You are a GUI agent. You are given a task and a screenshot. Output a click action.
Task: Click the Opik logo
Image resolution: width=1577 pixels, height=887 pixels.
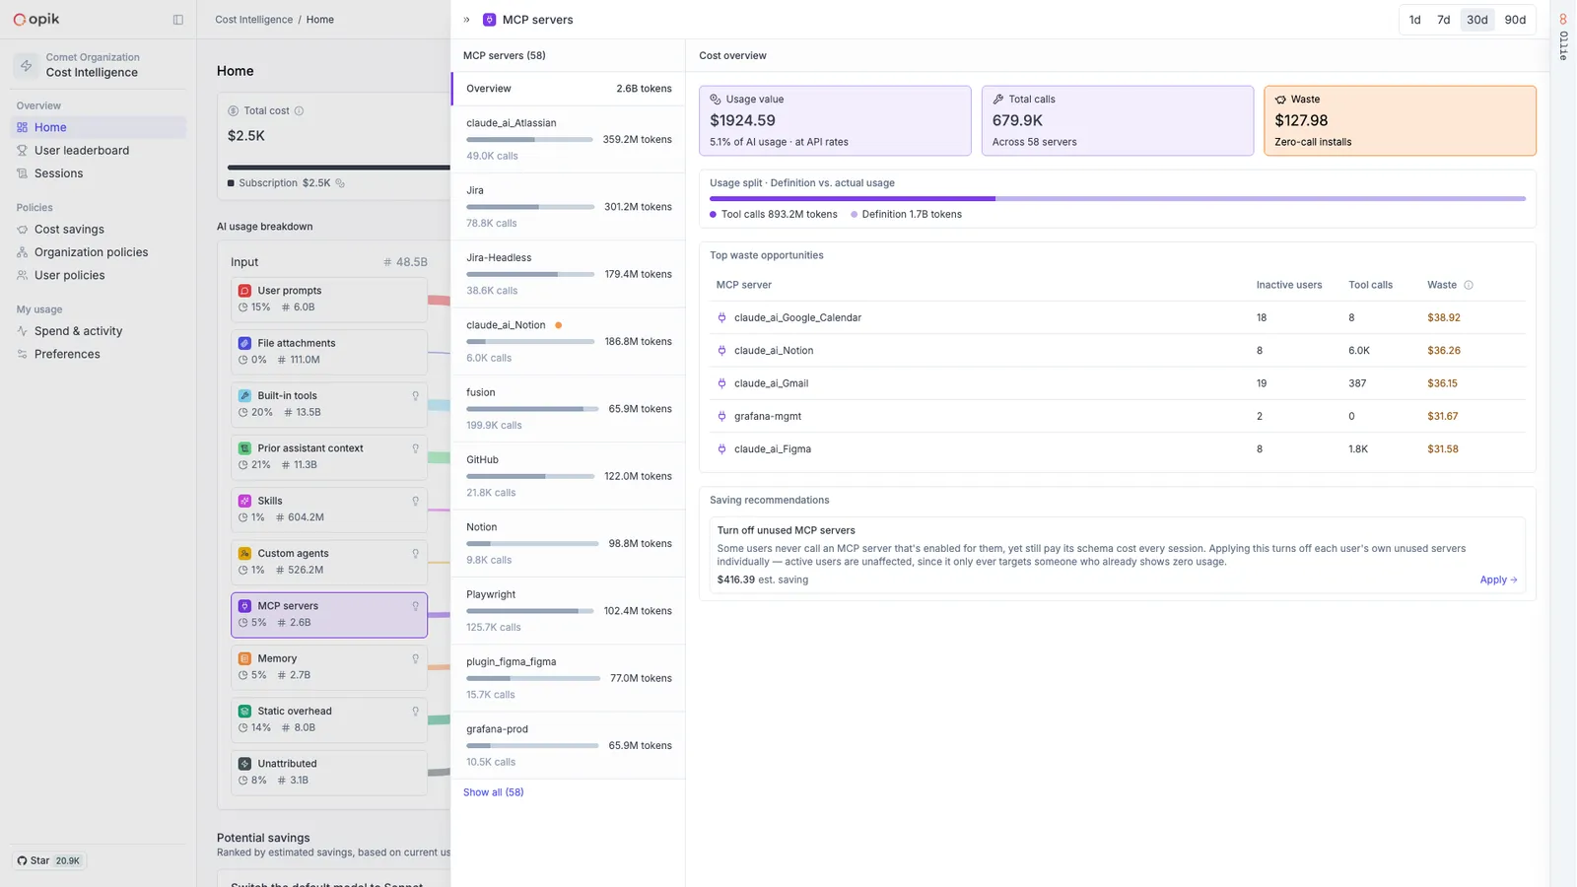coord(36,19)
